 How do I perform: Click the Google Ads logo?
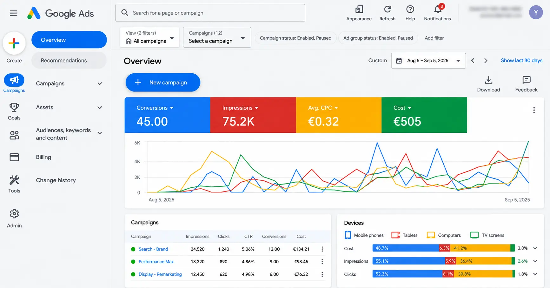[x=61, y=13]
